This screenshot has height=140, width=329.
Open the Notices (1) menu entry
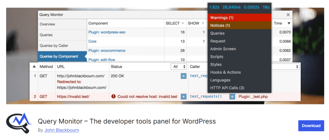(239, 25)
